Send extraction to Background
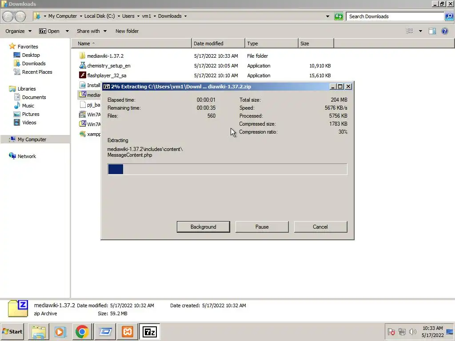Image resolution: width=455 pixels, height=341 pixels. (x=203, y=227)
